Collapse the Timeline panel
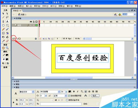138x108 pixels. (x=14, y=18)
